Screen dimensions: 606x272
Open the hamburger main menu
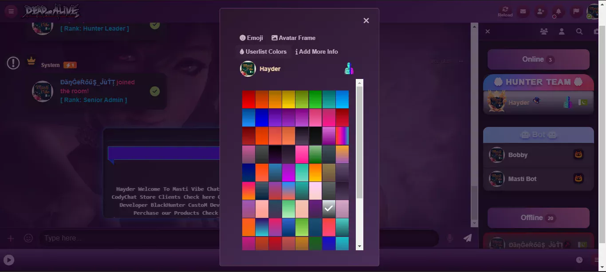click(11, 12)
